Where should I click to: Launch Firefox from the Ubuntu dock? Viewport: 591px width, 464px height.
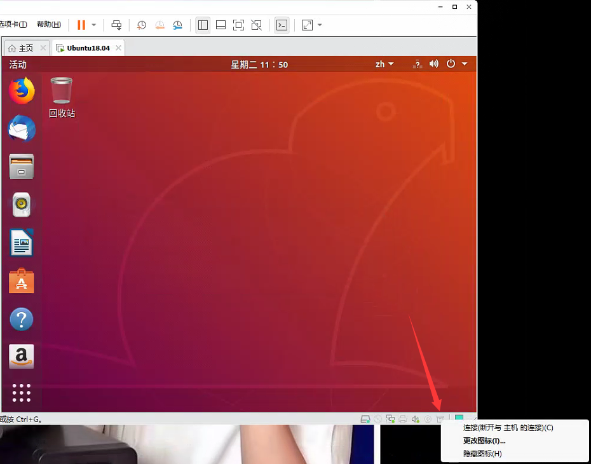coord(22,90)
